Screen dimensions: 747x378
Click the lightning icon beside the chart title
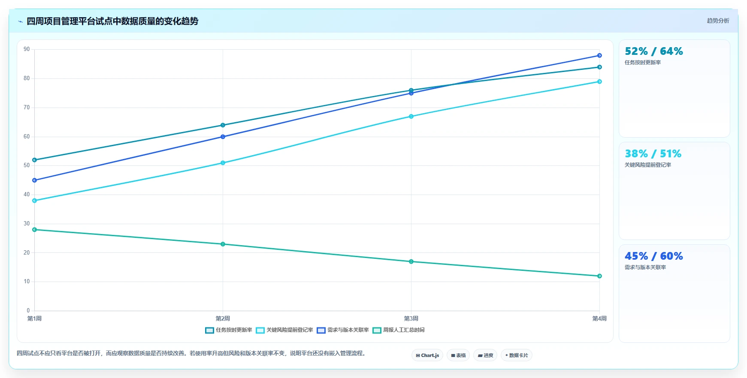click(20, 21)
